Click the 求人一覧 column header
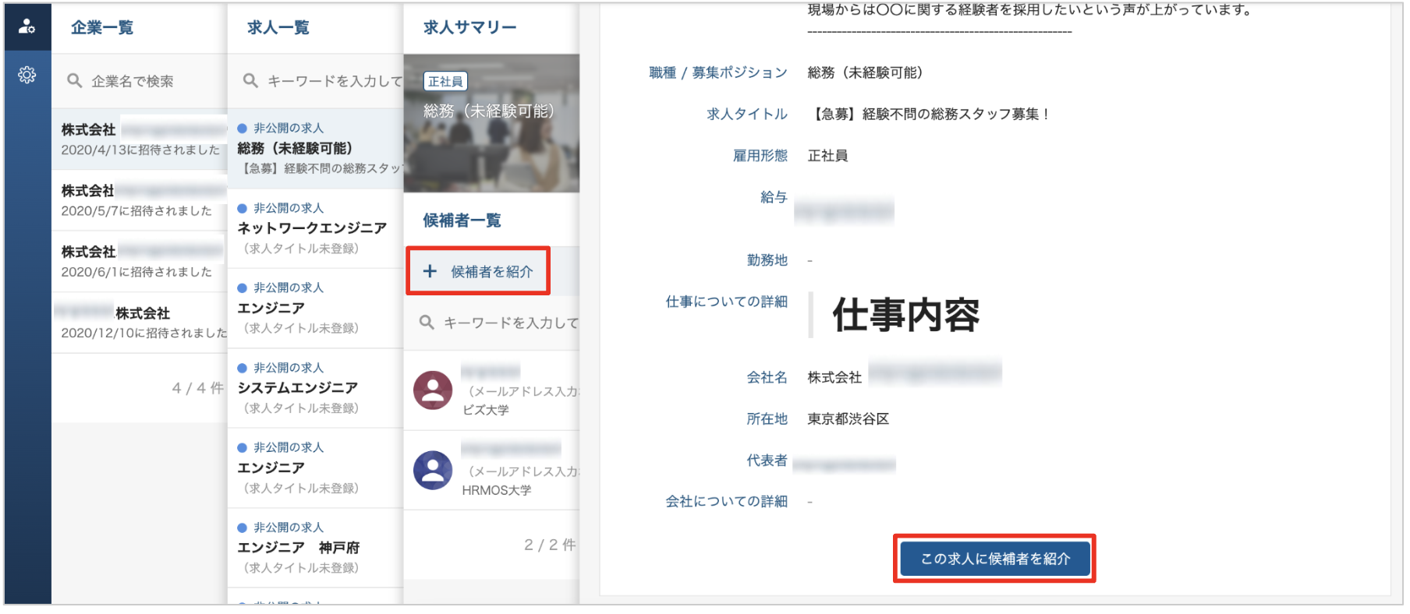Viewport: 1410px width, 614px height. [278, 27]
